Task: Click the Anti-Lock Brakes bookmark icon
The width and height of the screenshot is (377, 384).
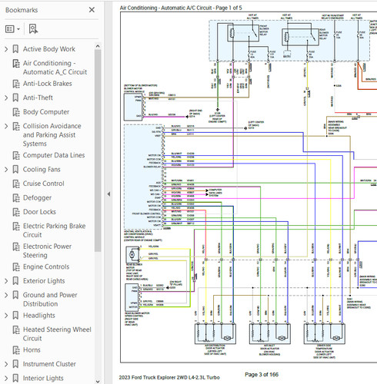Action: (x=16, y=84)
